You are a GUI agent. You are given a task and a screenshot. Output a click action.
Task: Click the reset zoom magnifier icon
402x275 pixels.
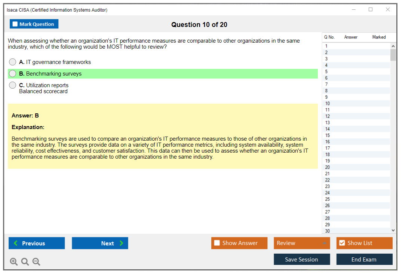coord(25,262)
